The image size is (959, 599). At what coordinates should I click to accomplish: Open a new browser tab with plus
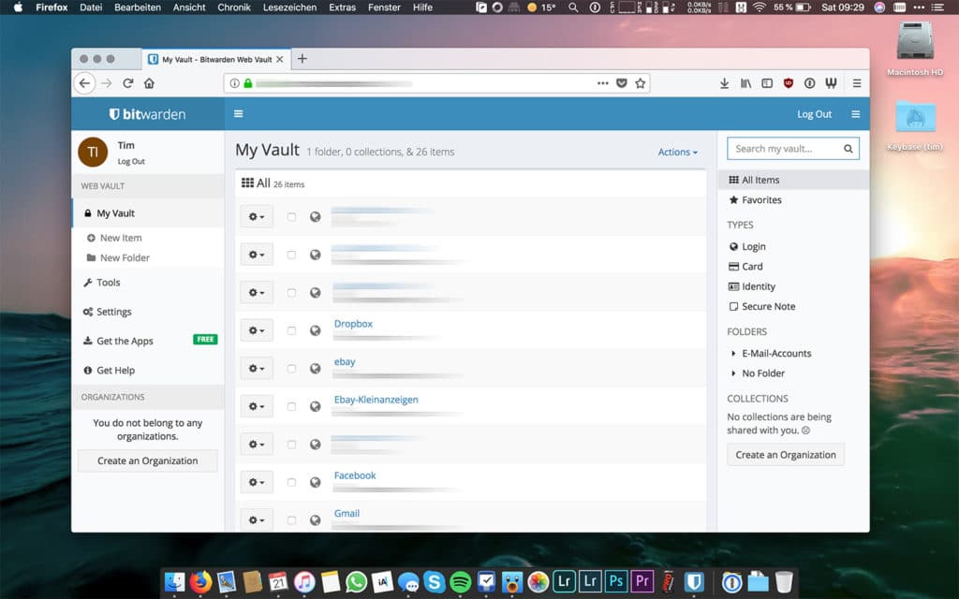click(x=302, y=59)
